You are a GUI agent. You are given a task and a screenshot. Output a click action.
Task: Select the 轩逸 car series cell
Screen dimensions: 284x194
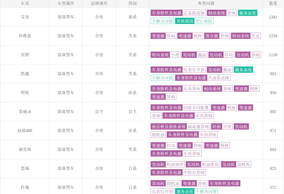tap(25, 187)
